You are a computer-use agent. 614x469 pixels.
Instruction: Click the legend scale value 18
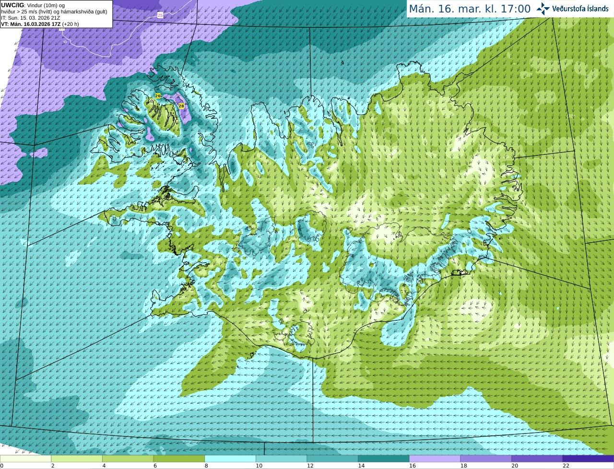(463, 466)
